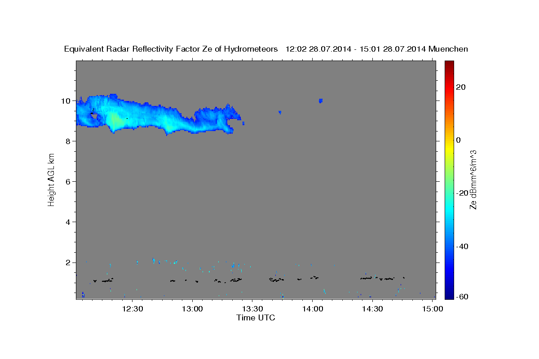Click the date range '12:02 28.07.2014 - 15:01 28.07.2014' in title

coord(356,49)
